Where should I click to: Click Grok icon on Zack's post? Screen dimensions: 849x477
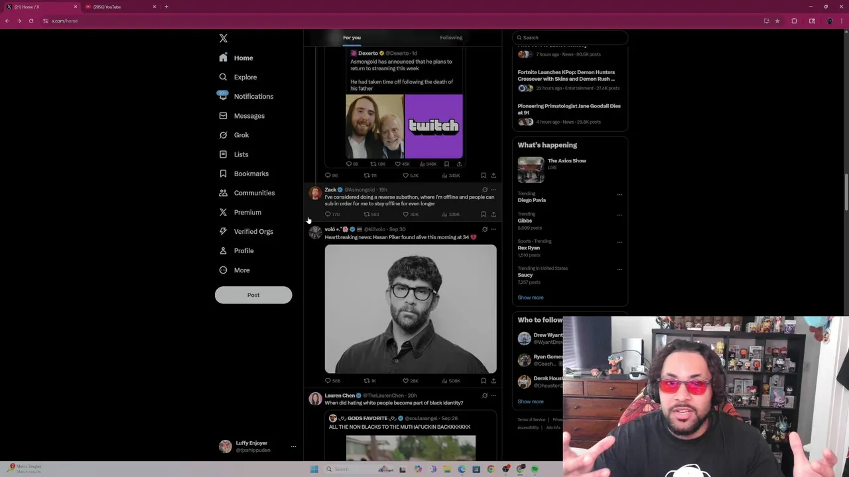[x=485, y=190]
